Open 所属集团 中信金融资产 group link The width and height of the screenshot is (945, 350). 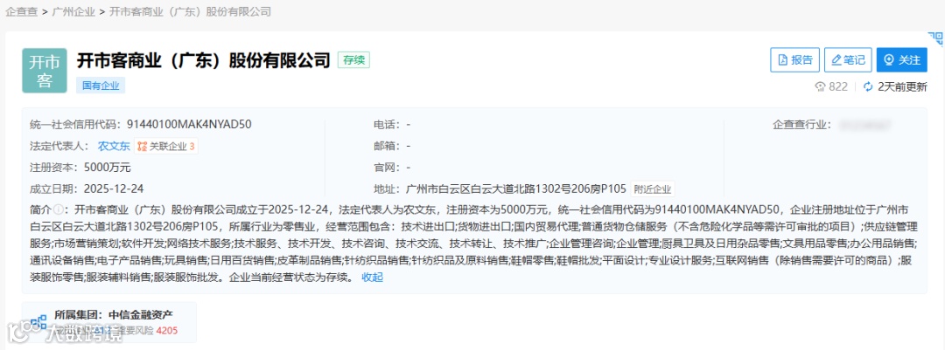[x=113, y=314]
